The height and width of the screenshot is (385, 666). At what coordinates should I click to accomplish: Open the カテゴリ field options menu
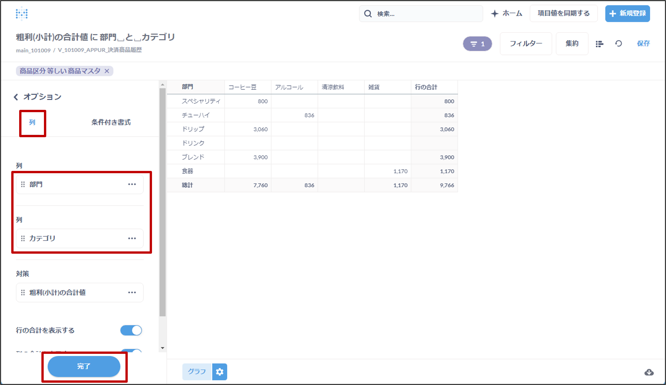(x=132, y=238)
